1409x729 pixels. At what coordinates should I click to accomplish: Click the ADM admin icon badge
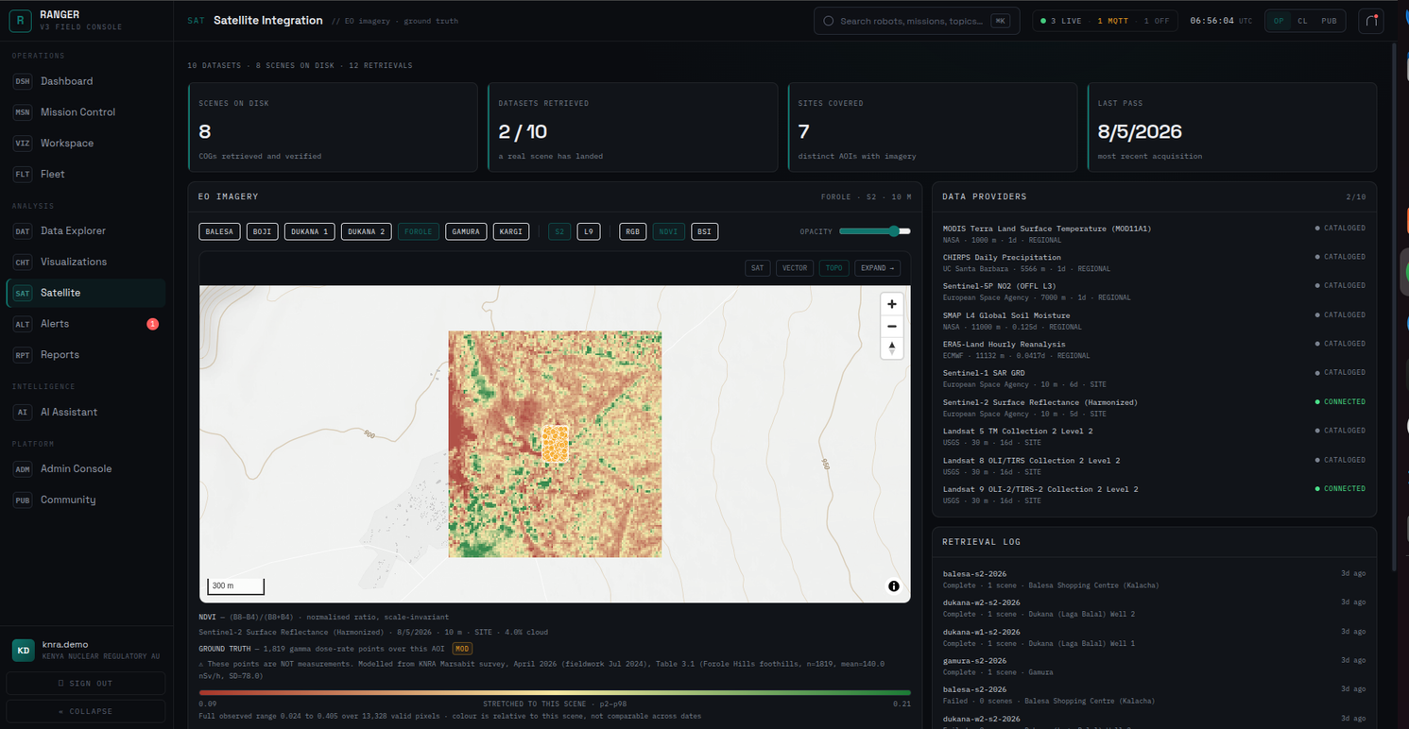[23, 468]
